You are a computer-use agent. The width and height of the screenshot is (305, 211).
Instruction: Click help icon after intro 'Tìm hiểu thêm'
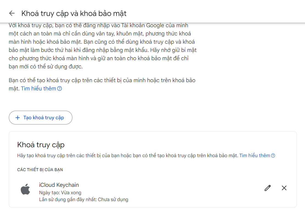pos(60,89)
